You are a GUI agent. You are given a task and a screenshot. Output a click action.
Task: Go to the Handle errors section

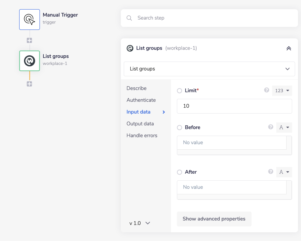click(142, 136)
